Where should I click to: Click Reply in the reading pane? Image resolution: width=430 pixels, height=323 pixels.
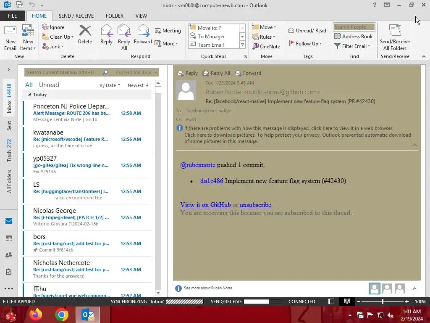coord(188,73)
